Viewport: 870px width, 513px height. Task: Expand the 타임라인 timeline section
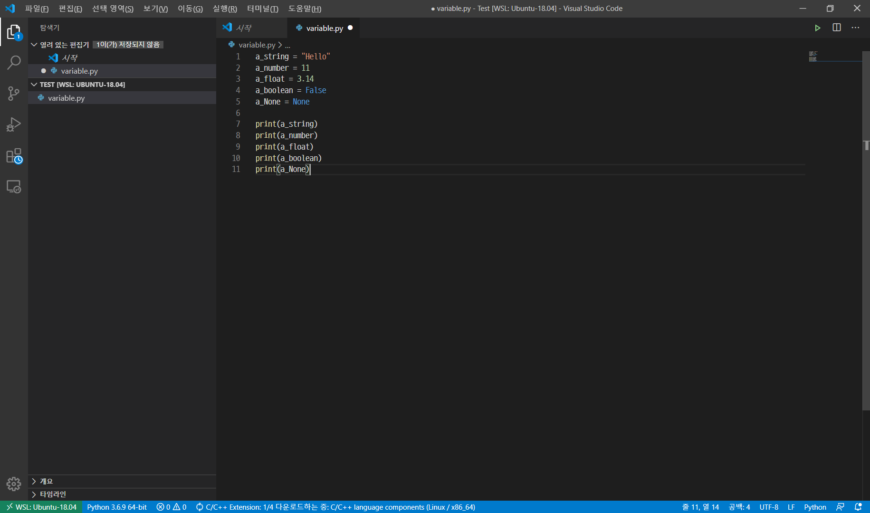pos(122,494)
